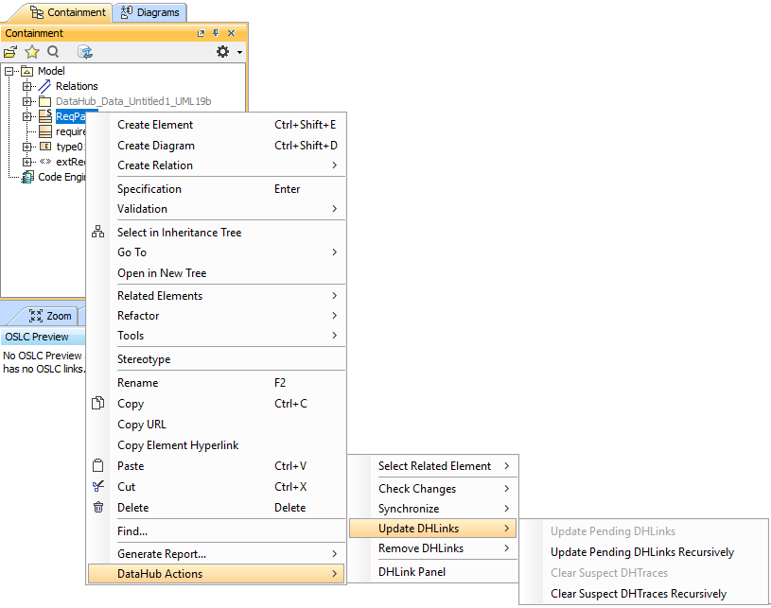
Task: Choose Update Pending DHLinks Recursively
Action: (644, 552)
